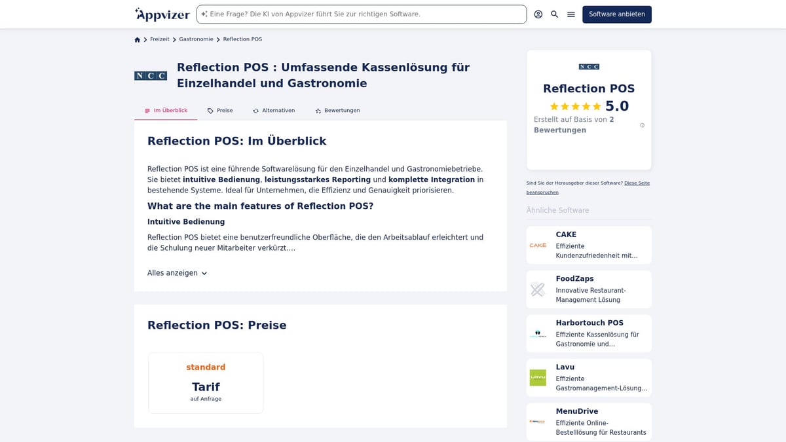This screenshot has width=786, height=442.
Task: Click the home icon in breadcrumb
Action: (138, 39)
